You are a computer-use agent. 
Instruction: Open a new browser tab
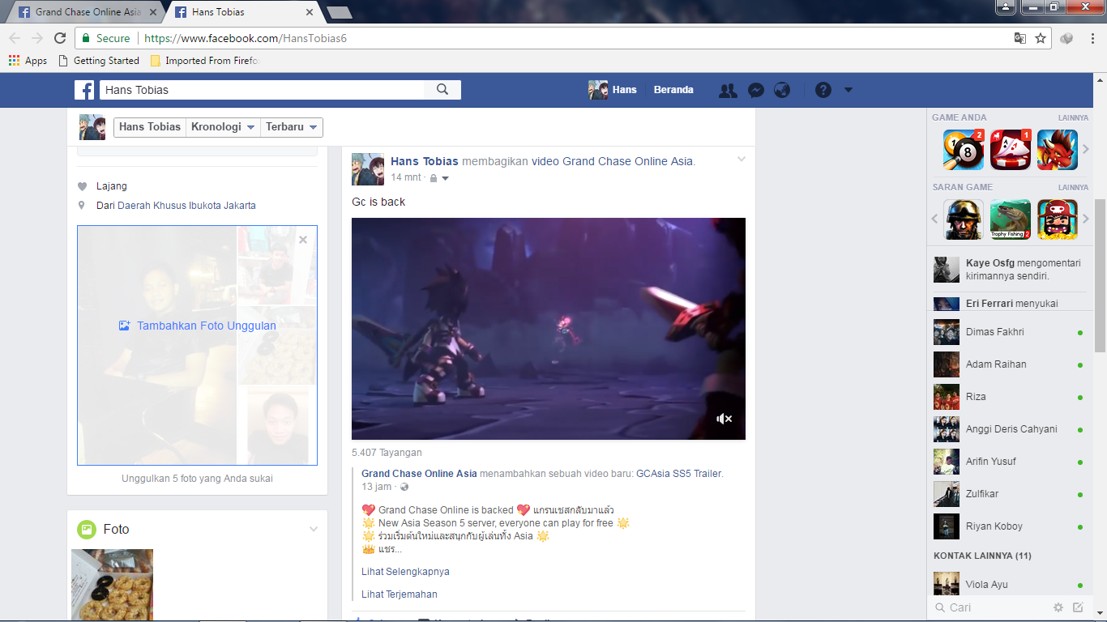pyautogui.click(x=339, y=12)
